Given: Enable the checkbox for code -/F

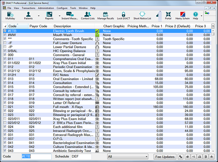Looking at the screenshot, I should [x=4, y=43].
